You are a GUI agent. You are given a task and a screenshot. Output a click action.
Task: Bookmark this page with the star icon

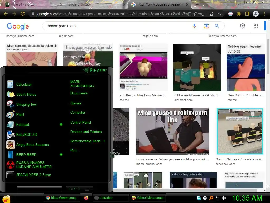point(220,14)
